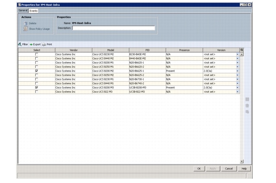Select the UCSB-B22-M3 PID cell
Image resolution: width=276 pixels, height=183 pixels.
[147, 91]
